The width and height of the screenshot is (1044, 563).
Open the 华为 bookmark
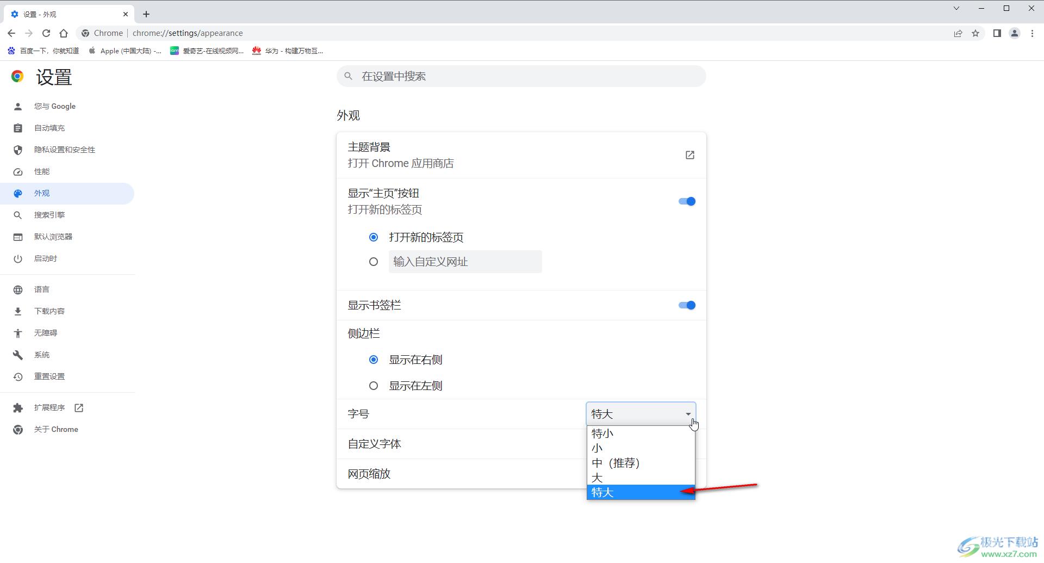pos(288,51)
